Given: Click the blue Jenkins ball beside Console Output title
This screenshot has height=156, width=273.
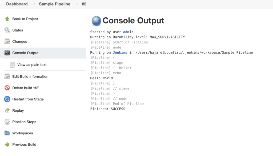Looking at the screenshot, I should 96,21.
